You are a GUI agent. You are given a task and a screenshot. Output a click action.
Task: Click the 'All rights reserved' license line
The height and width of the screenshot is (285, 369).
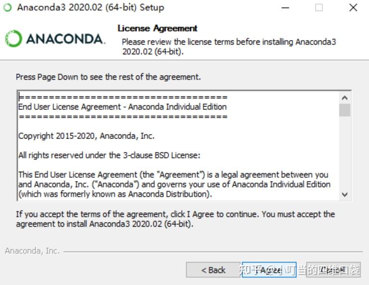109,155
